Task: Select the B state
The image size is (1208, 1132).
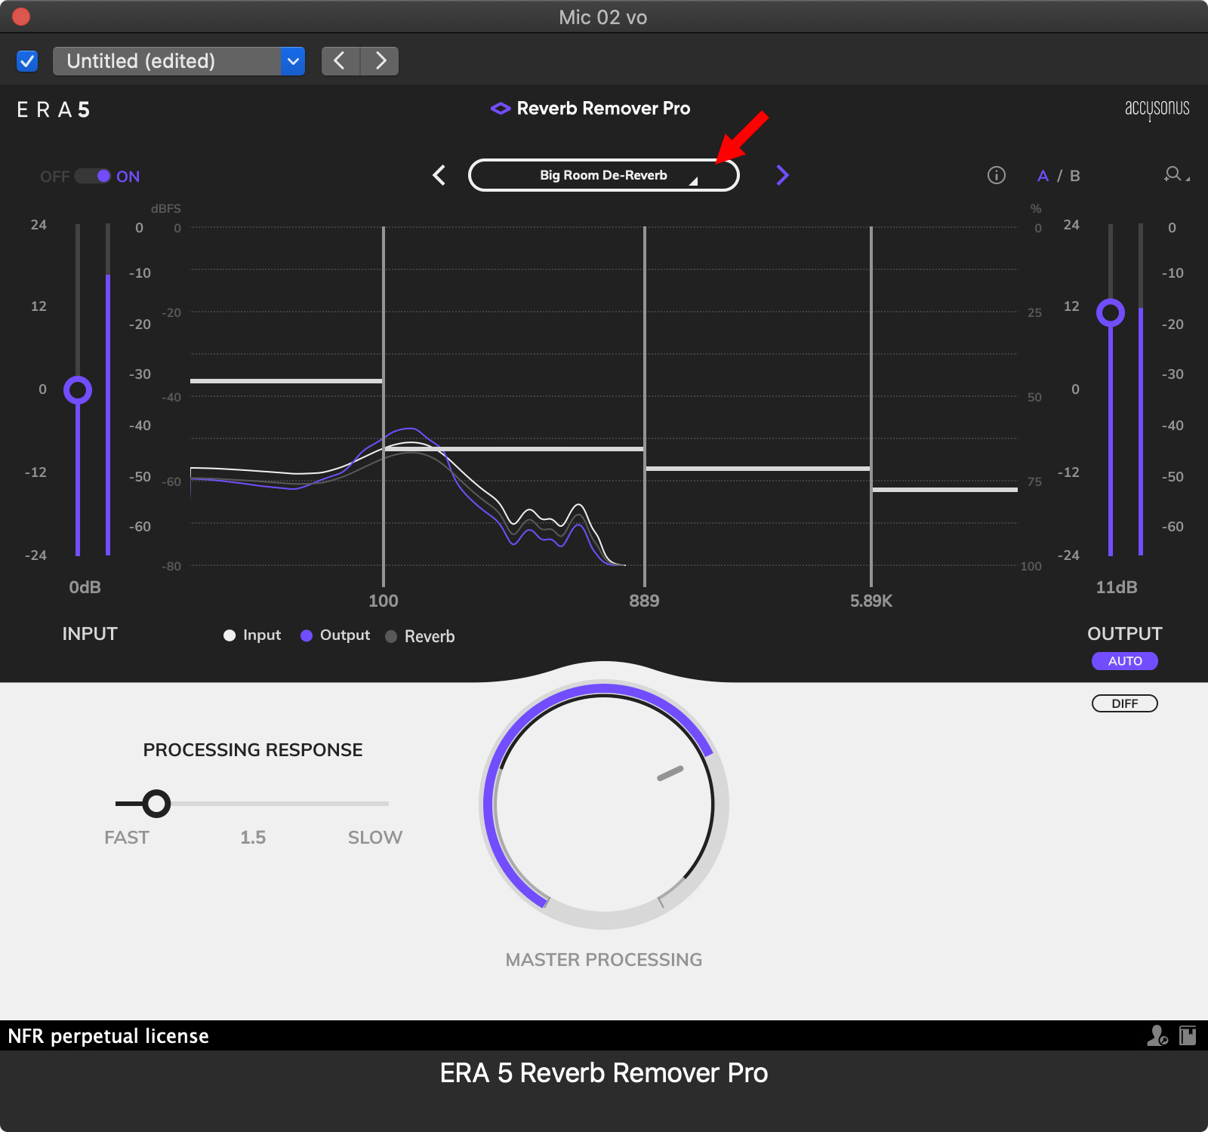Action: [1075, 176]
